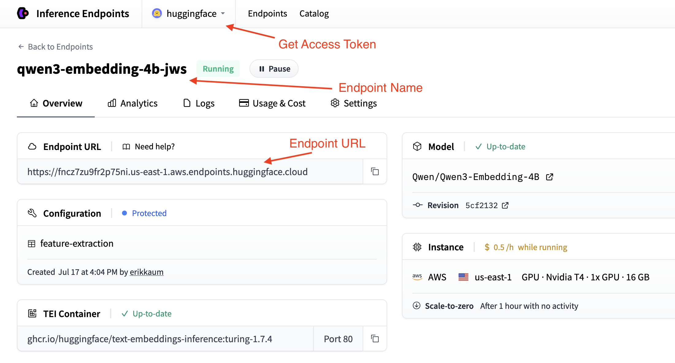Copy the TEI container image path
The image size is (675, 363).
375,339
